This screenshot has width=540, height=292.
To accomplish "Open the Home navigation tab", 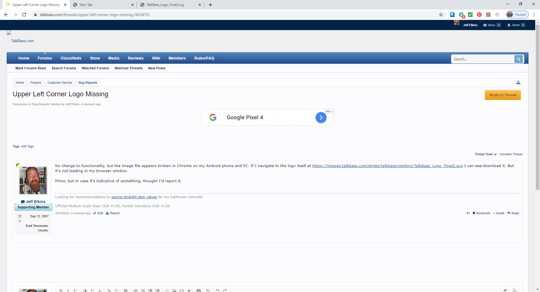I will (24, 58).
